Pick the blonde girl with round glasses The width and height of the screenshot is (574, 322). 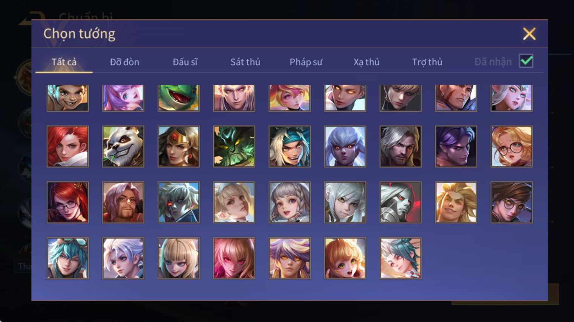(511, 147)
